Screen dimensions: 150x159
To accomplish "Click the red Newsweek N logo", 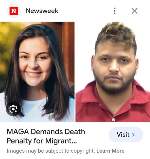I will pos(14,11).
